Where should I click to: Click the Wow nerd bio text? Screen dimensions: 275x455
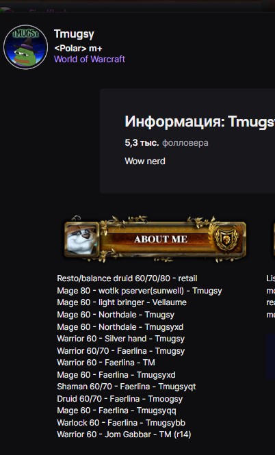[x=145, y=161]
